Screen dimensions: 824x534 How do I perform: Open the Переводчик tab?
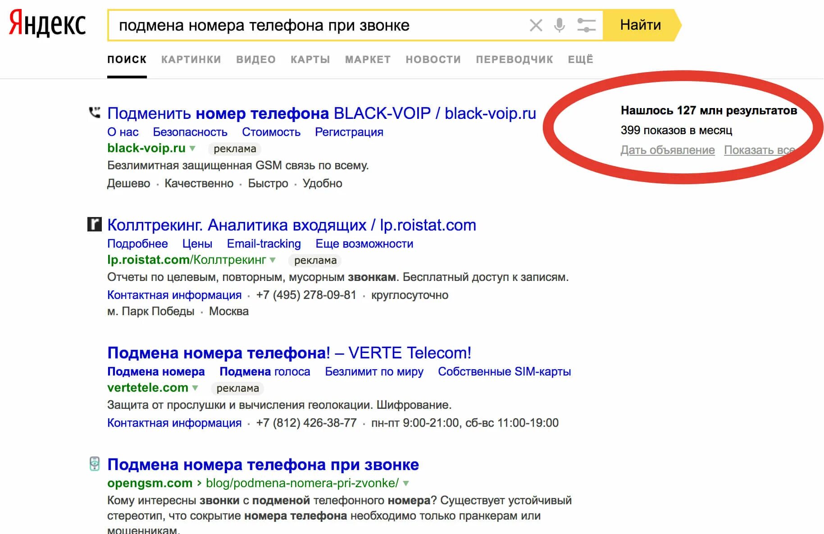click(514, 59)
